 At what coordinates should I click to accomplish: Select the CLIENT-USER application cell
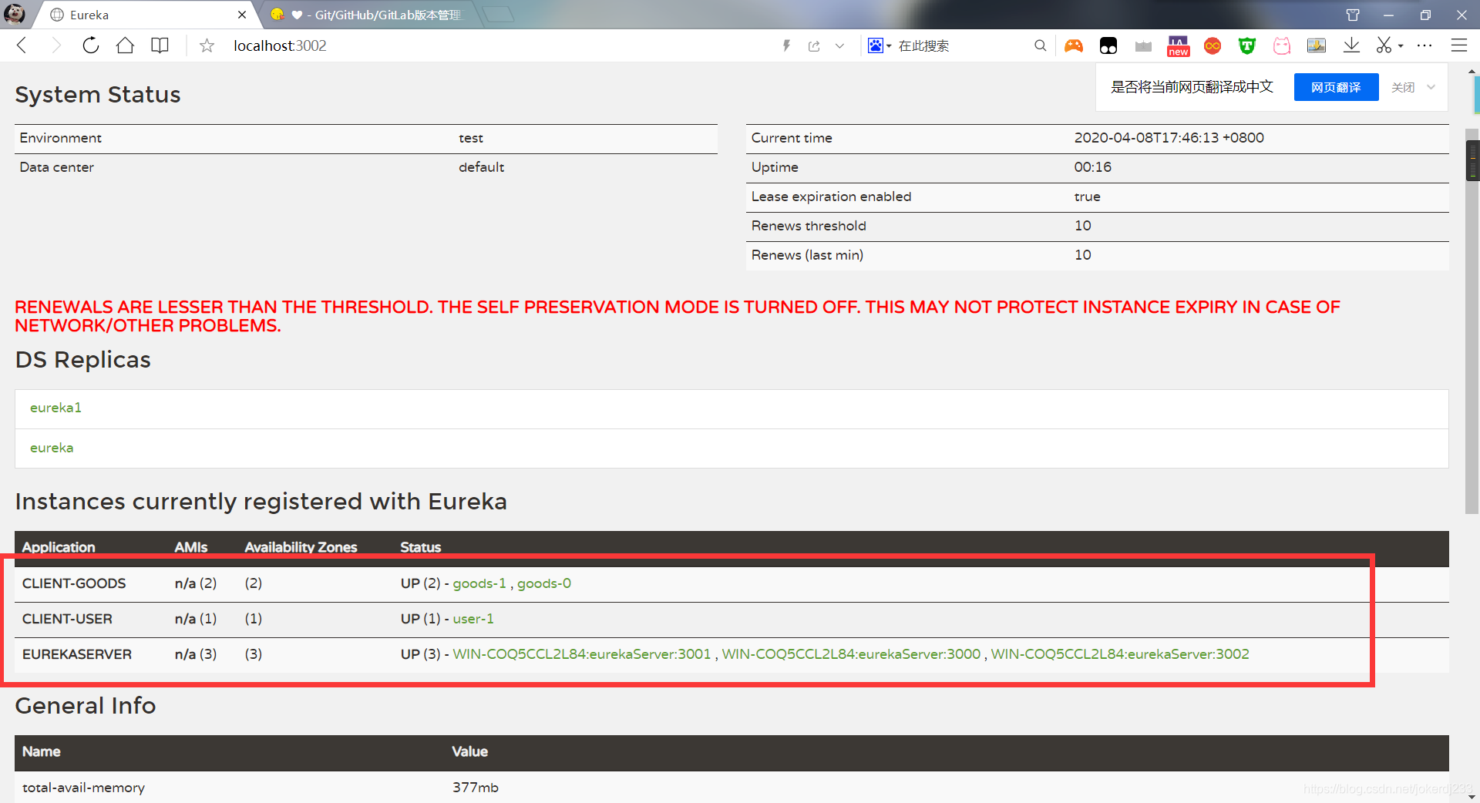[67, 619]
